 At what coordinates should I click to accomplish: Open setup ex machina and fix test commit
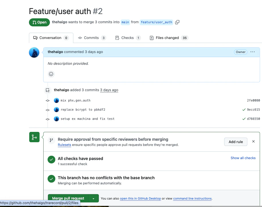coord(87,119)
